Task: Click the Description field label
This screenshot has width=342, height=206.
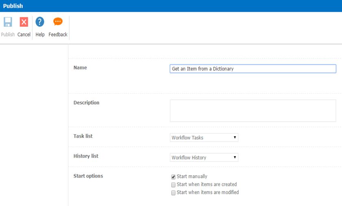Action: [86, 103]
